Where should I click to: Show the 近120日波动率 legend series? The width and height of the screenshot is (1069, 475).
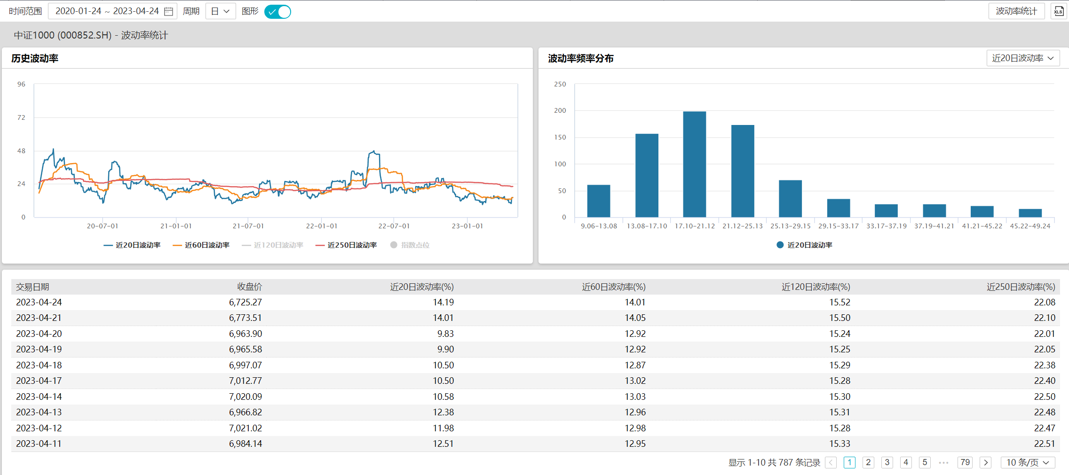272,245
